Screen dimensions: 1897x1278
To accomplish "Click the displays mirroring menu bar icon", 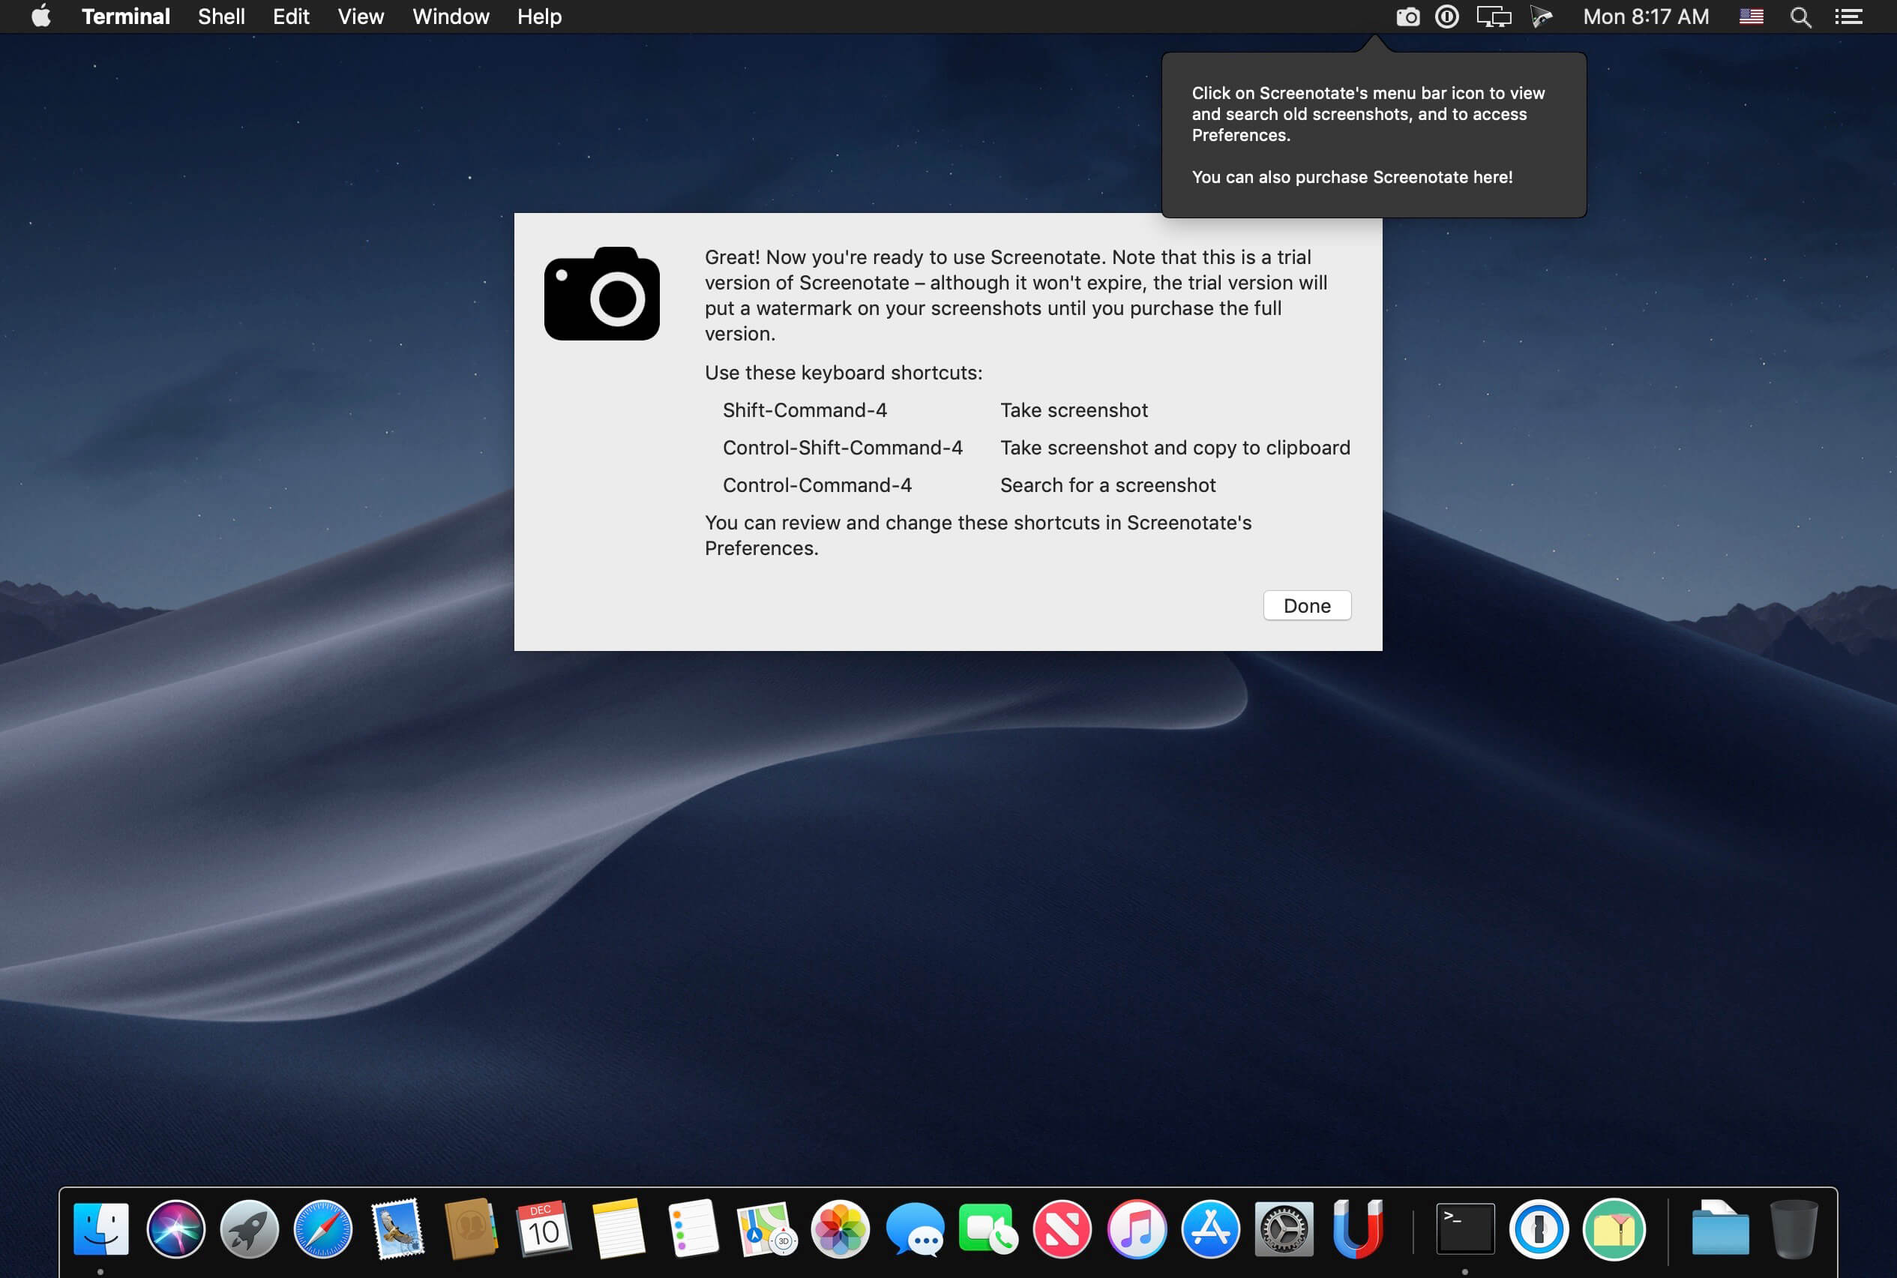I will point(1493,17).
